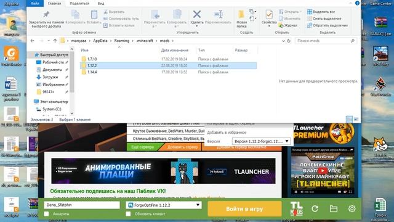The width and height of the screenshot is (394, 222).
Task: Click the TLauncher username input field
Action: pos(82,205)
